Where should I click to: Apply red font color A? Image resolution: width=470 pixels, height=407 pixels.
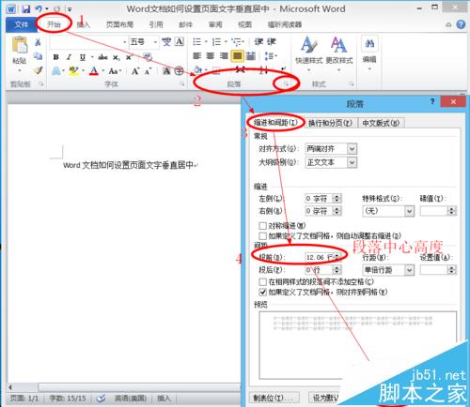coord(94,71)
